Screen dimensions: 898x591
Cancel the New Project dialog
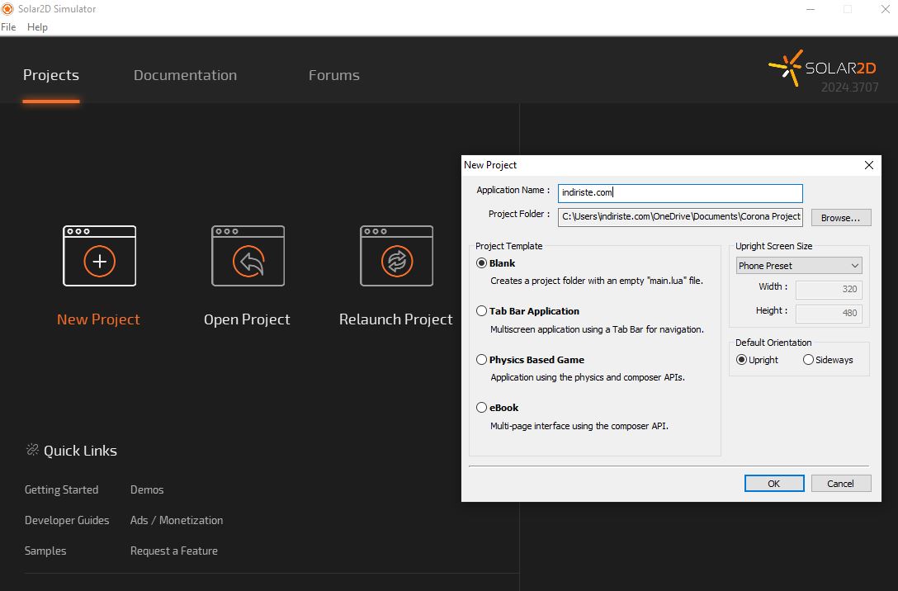point(841,484)
